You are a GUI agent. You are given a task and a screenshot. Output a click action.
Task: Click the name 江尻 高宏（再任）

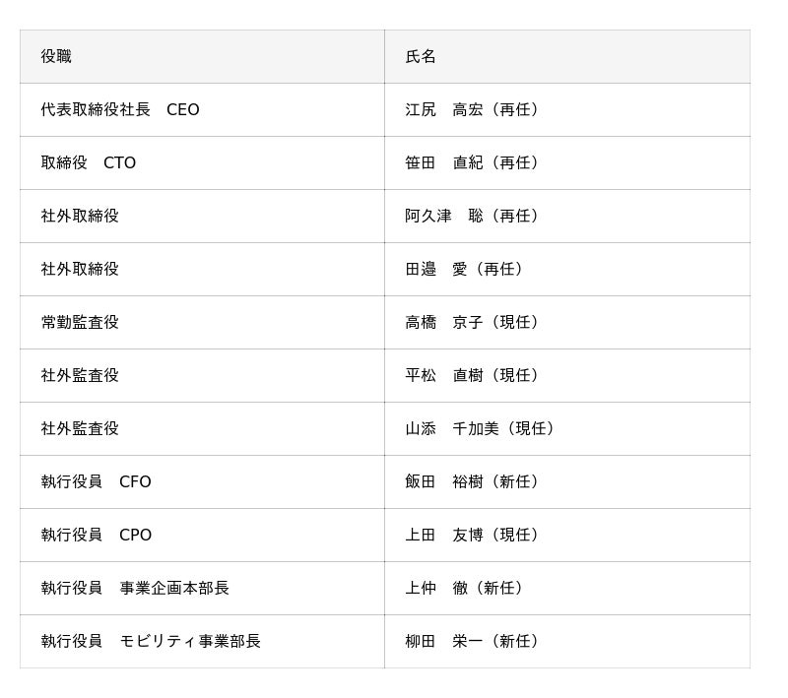(x=475, y=109)
